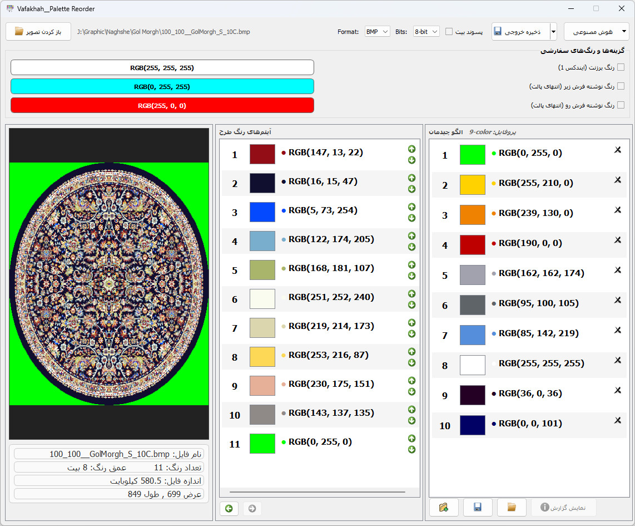Image resolution: width=635 pixels, height=526 pixels.
Task: Move design color row 11 RGB(0, 255, 0) up
Action: (x=411, y=439)
